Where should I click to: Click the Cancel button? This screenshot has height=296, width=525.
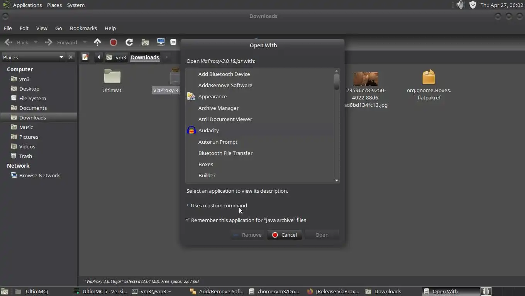click(285, 235)
